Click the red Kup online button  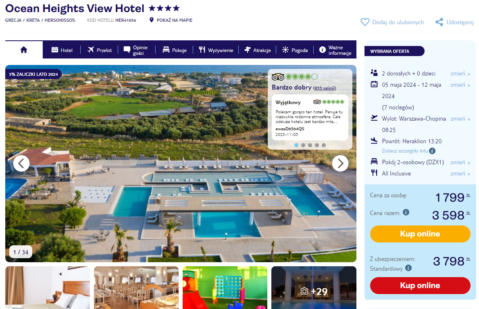pyautogui.click(x=420, y=286)
